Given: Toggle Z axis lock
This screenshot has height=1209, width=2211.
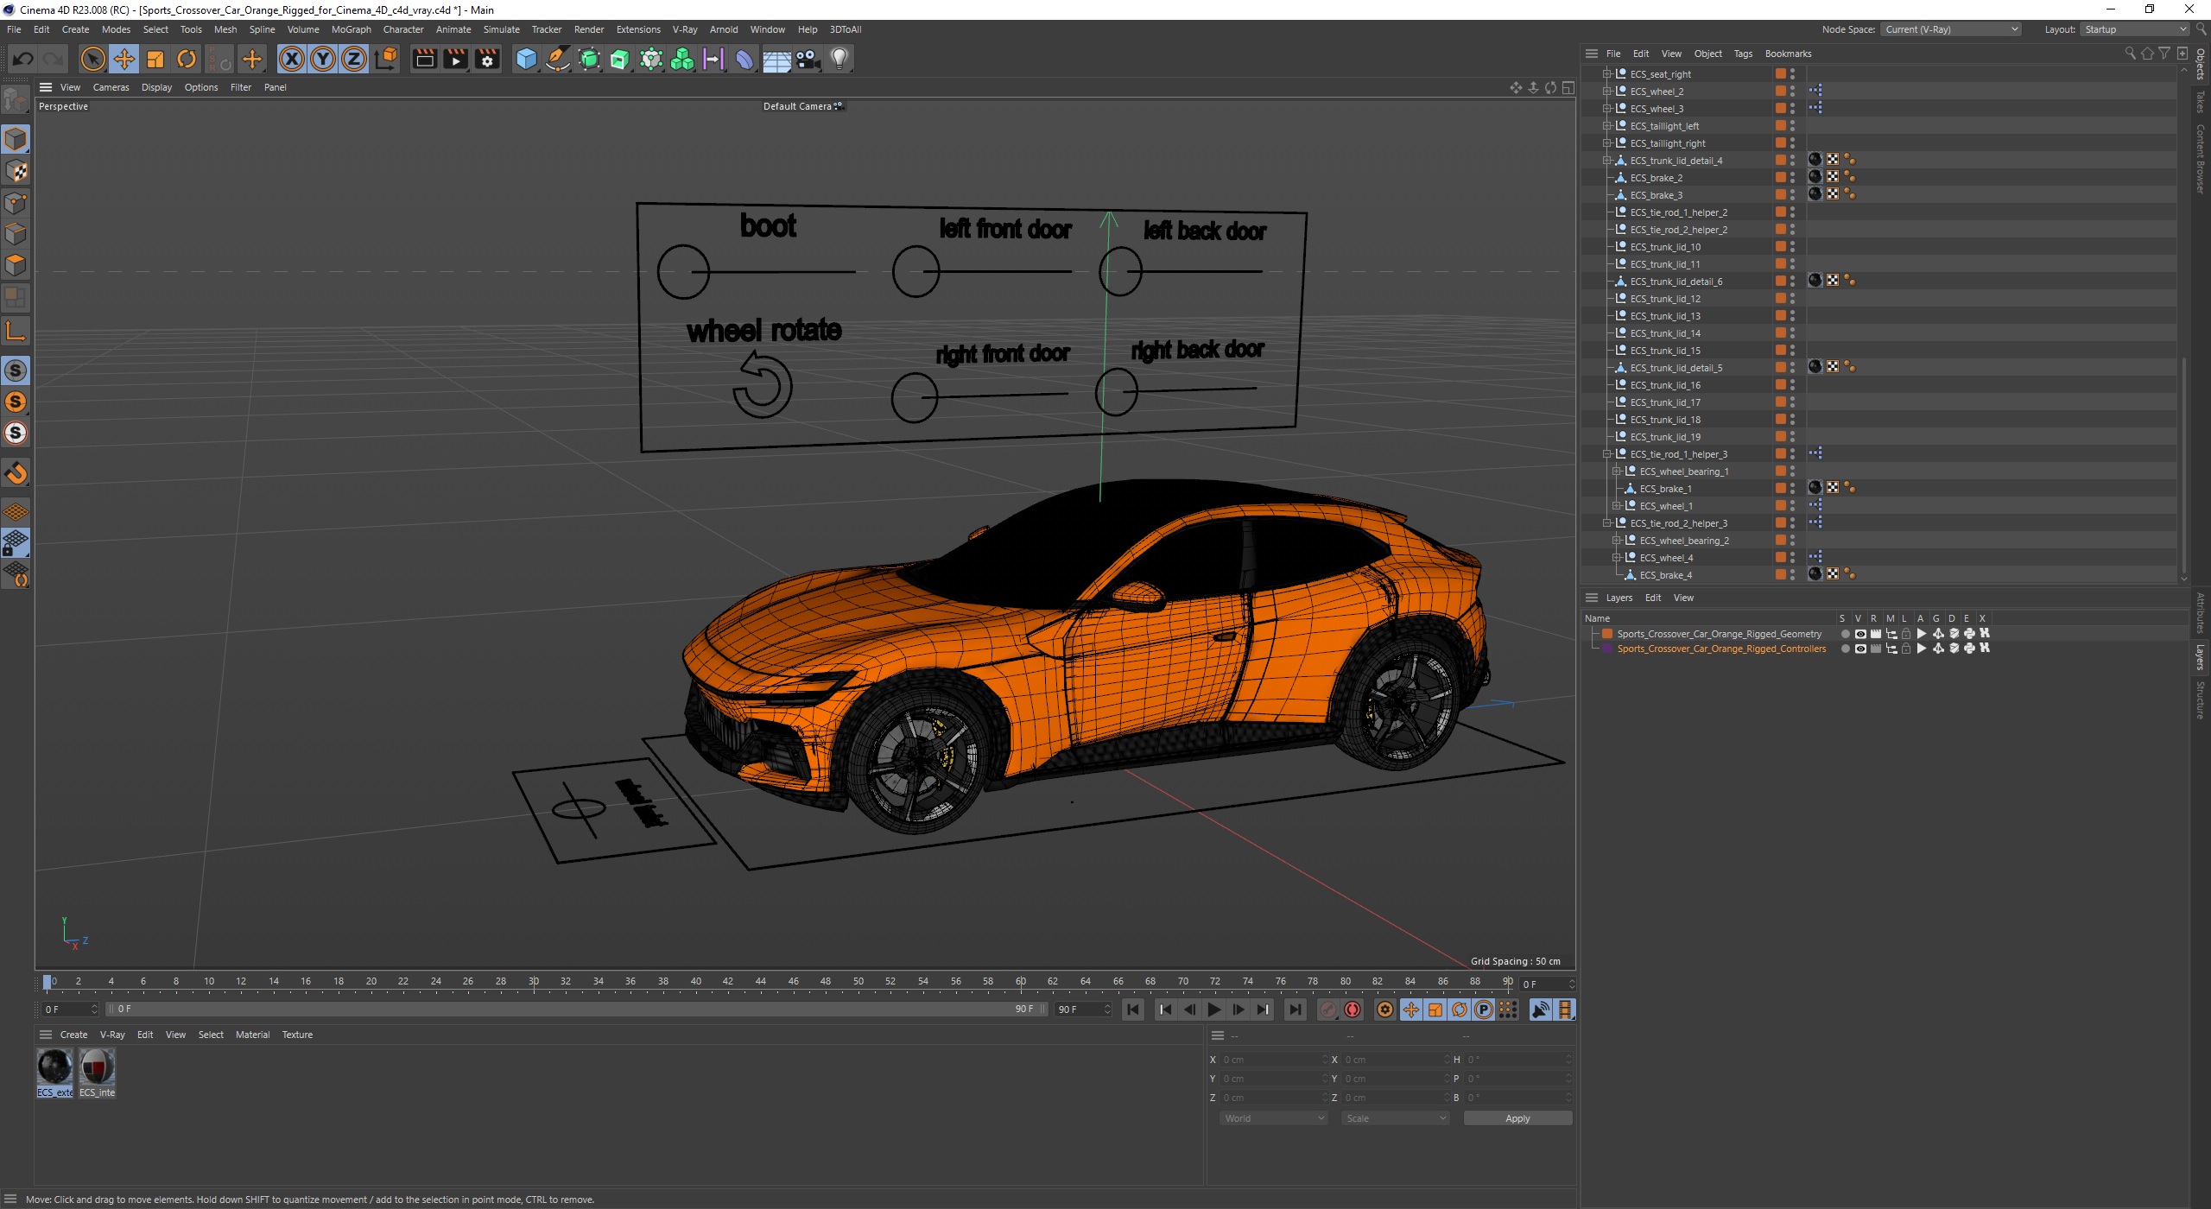Looking at the screenshot, I should pyautogui.click(x=354, y=59).
